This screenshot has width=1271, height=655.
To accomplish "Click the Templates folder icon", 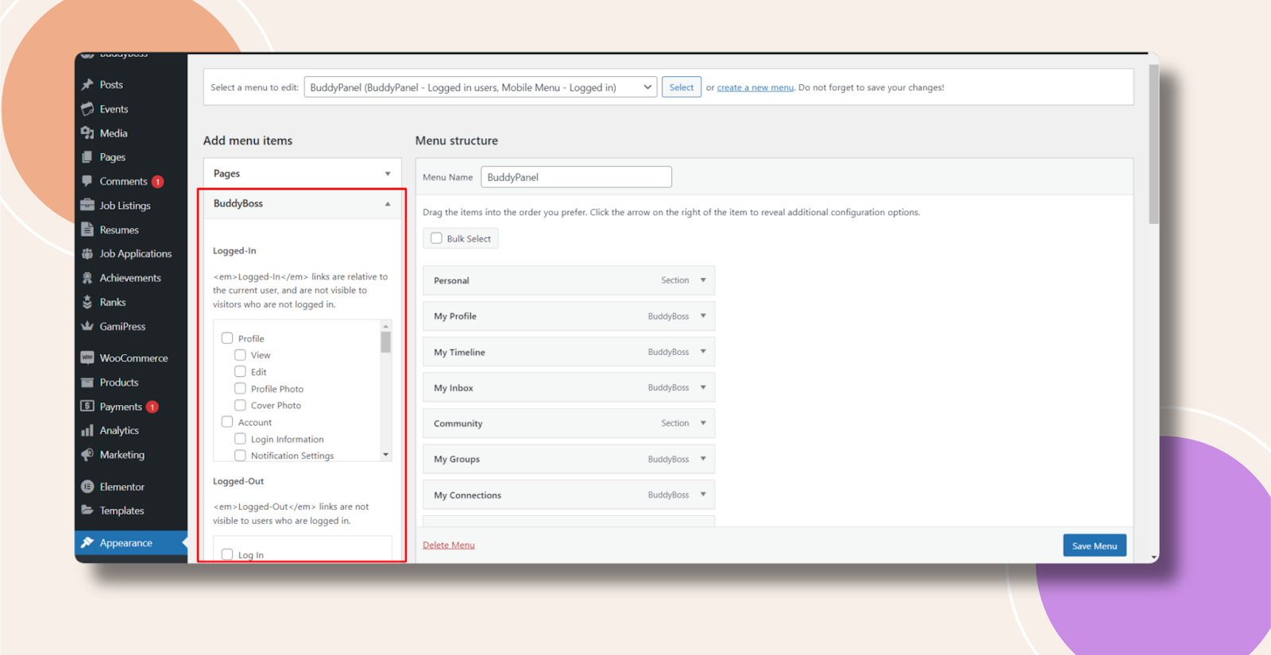I will [x=87, y=511].
